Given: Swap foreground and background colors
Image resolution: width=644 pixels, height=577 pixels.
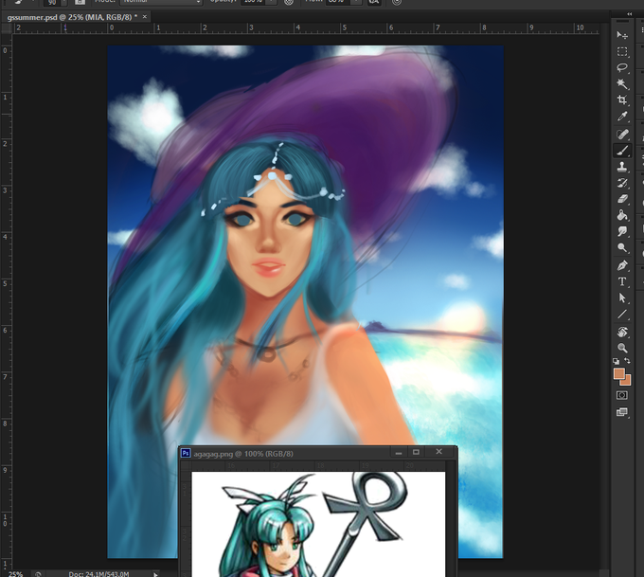Looking at the screenshot, I should [628, 361].
